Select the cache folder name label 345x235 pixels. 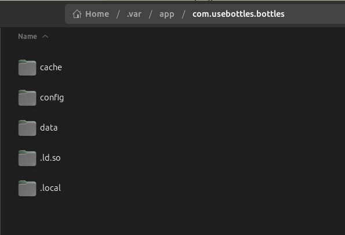tap(51, 67)
